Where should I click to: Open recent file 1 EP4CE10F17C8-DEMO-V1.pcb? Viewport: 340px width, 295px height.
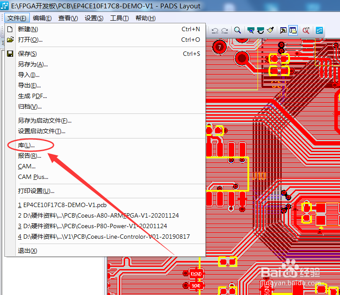[105, 205]
